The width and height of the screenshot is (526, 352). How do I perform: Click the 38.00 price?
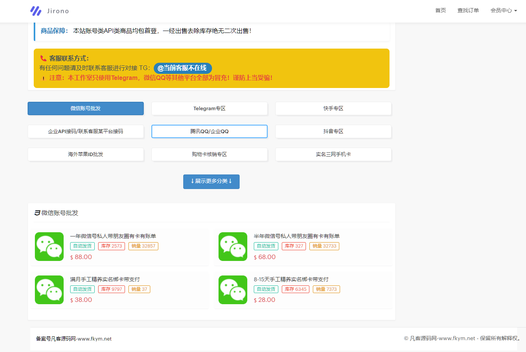click(81, 300)
